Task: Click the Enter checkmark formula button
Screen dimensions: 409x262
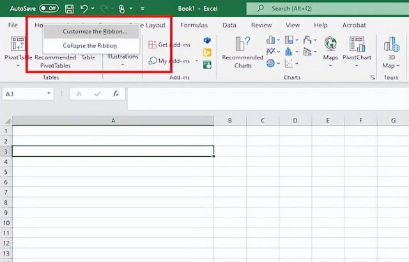Action: tap(98, 94)
